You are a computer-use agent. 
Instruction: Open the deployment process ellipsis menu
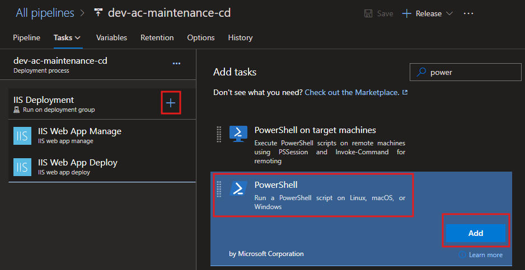(176, 64)
